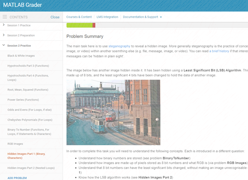Select Hypotrochoids Part 4 (Functions, Loops)
Viewport: 248px width, 180px height.
28,78
